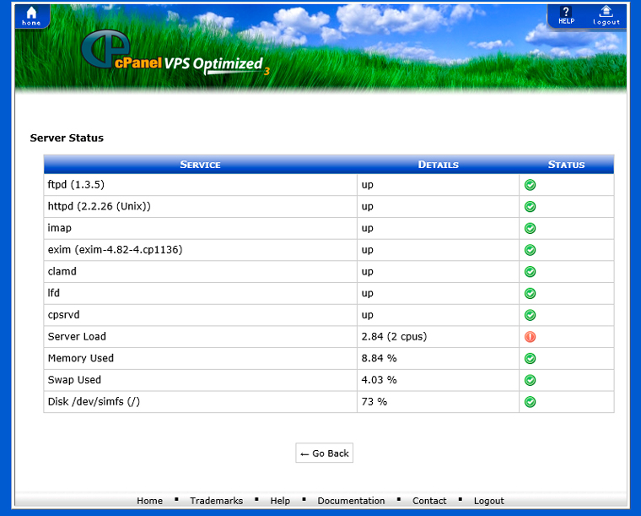Click green status icon for lfd
This screenshot has height=516, width=641.
[531, 293]
